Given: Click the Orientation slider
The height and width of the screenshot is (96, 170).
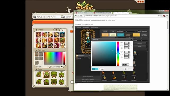Looking at the screenshot, I should [x=130, y=31].
